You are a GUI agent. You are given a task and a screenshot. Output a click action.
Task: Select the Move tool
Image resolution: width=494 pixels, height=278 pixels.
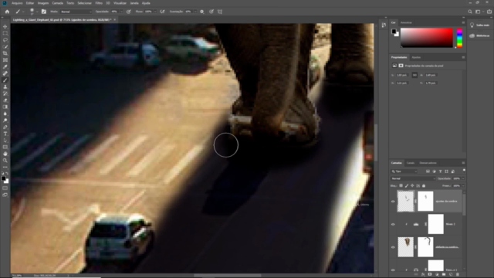point(5,27)
